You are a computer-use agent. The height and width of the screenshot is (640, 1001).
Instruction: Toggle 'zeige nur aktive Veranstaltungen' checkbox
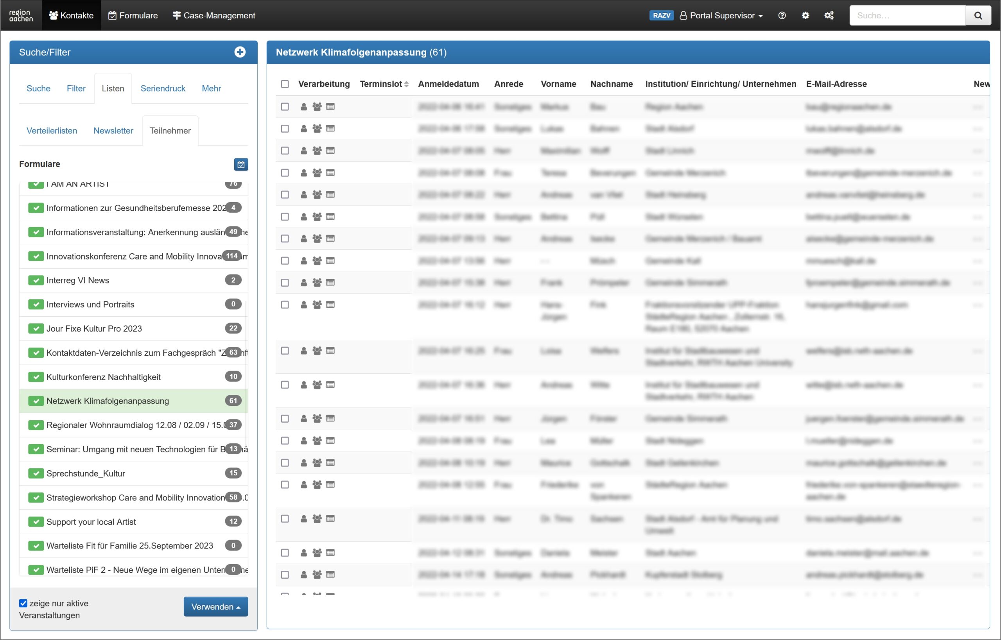click(23, 603)
